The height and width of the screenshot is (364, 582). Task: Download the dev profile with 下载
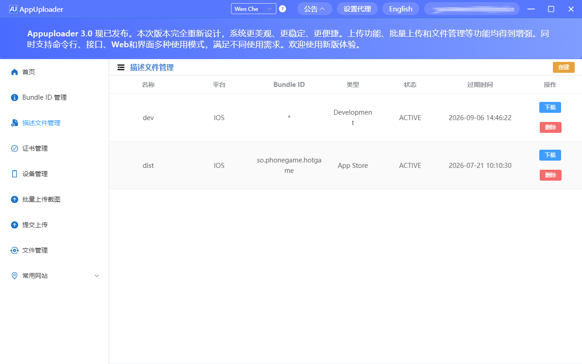point(550,107)
